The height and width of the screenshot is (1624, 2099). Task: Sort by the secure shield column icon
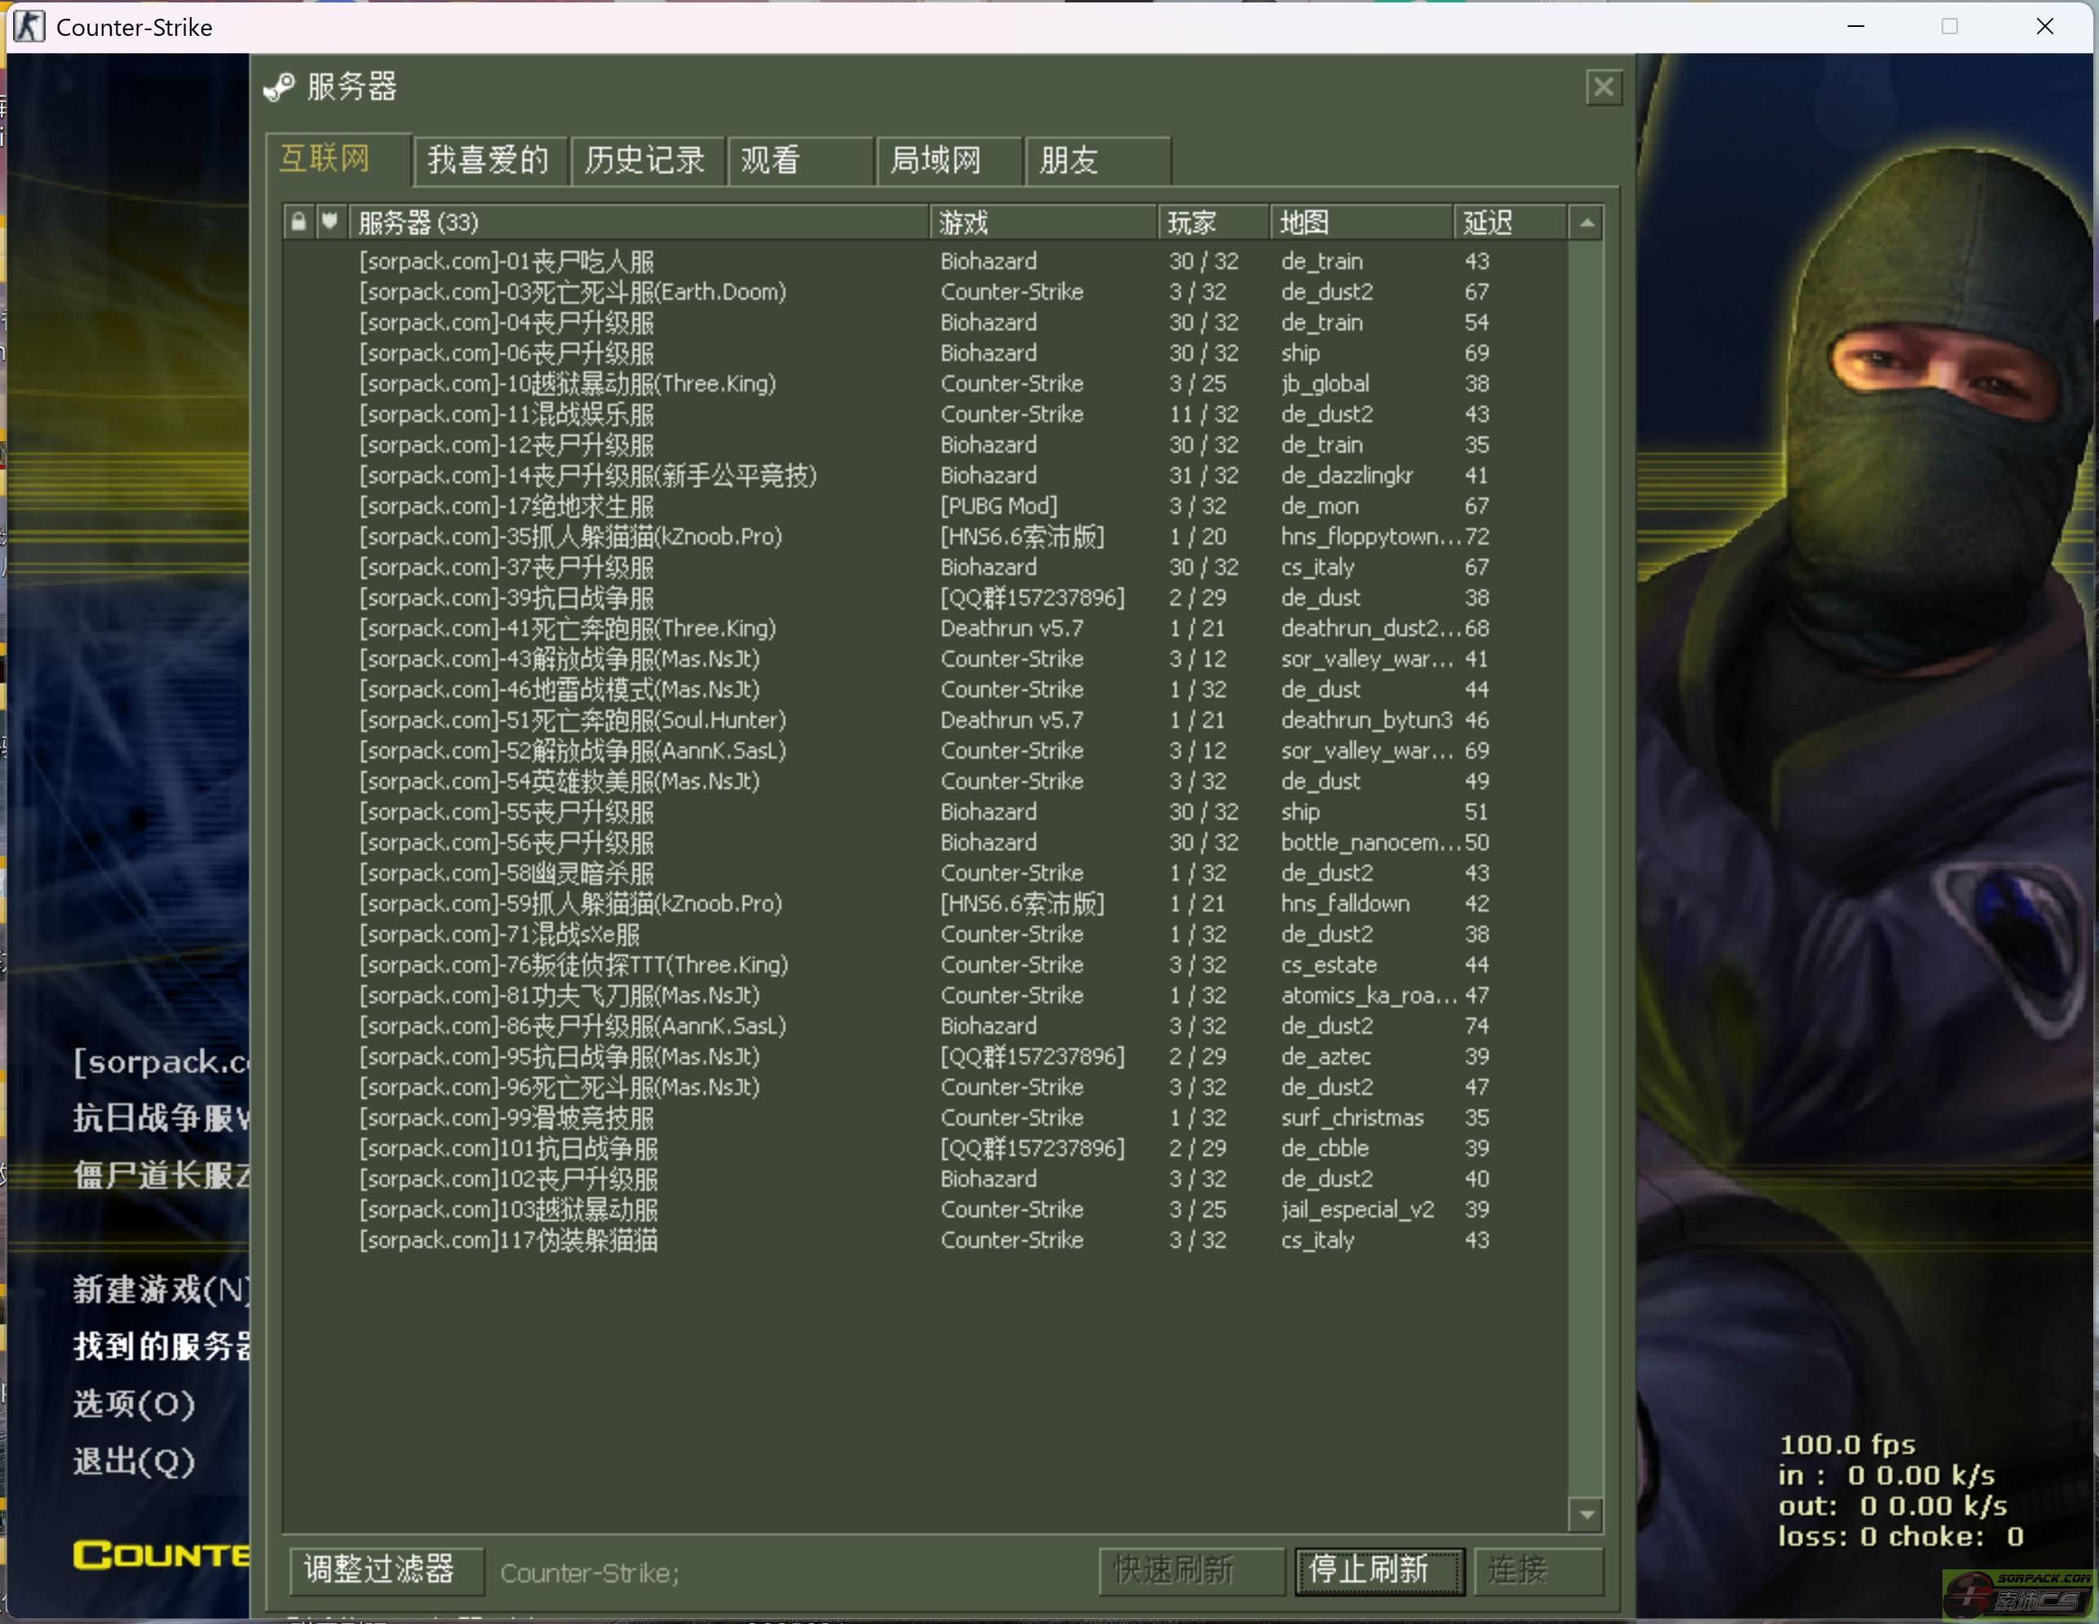point(329,222)
